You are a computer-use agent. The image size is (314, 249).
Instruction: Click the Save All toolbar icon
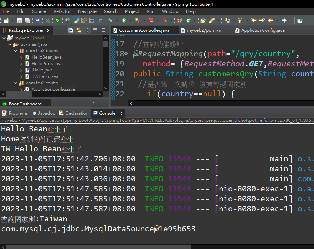[x=27, y=21]
